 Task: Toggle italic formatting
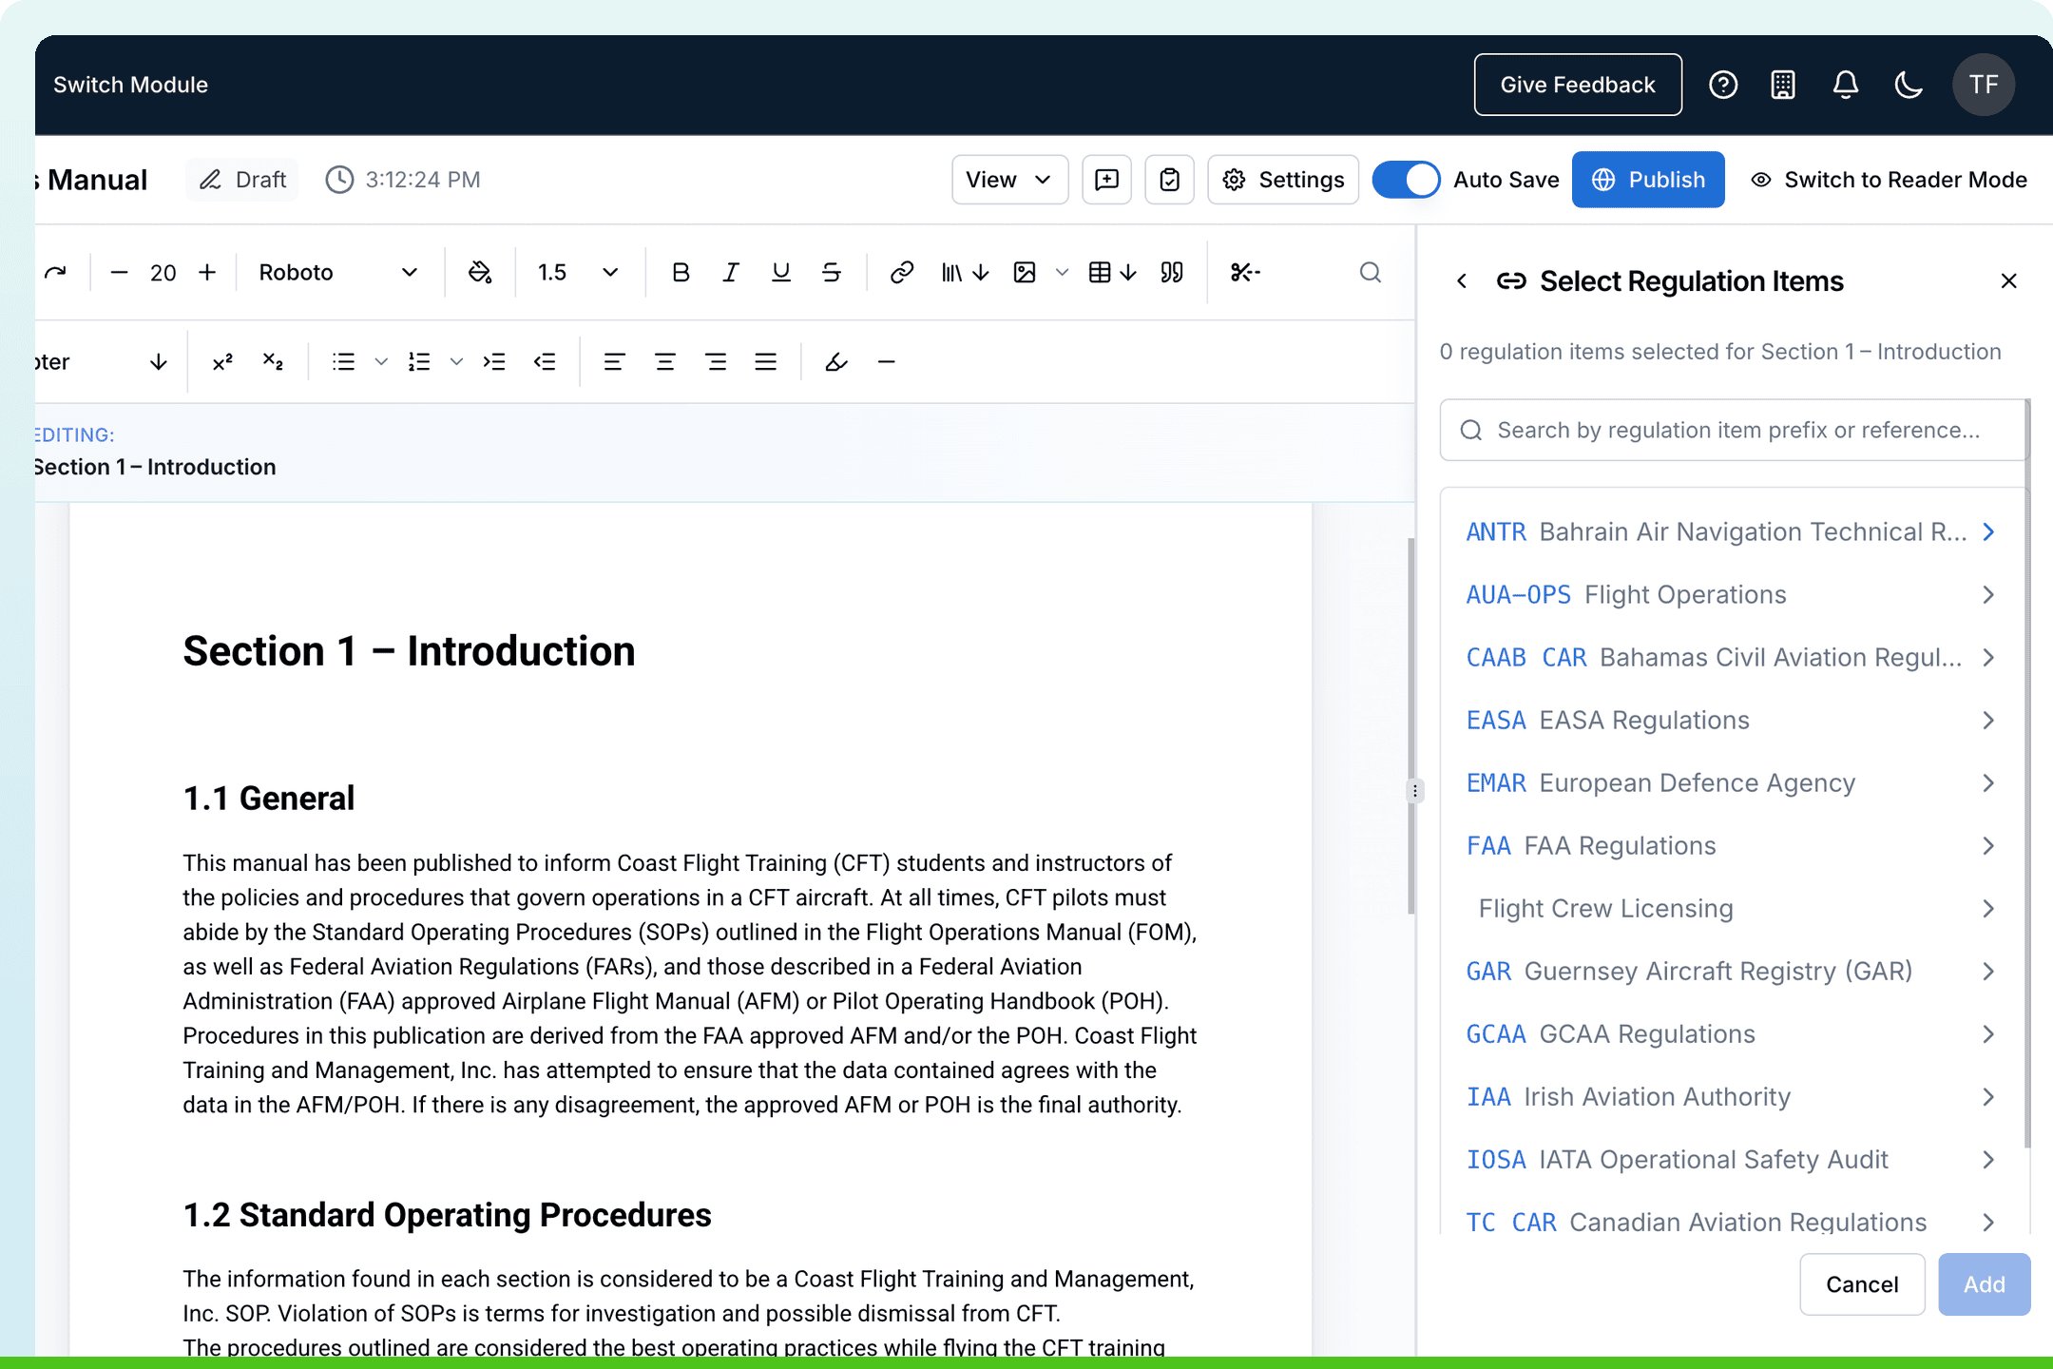[731, 273]
